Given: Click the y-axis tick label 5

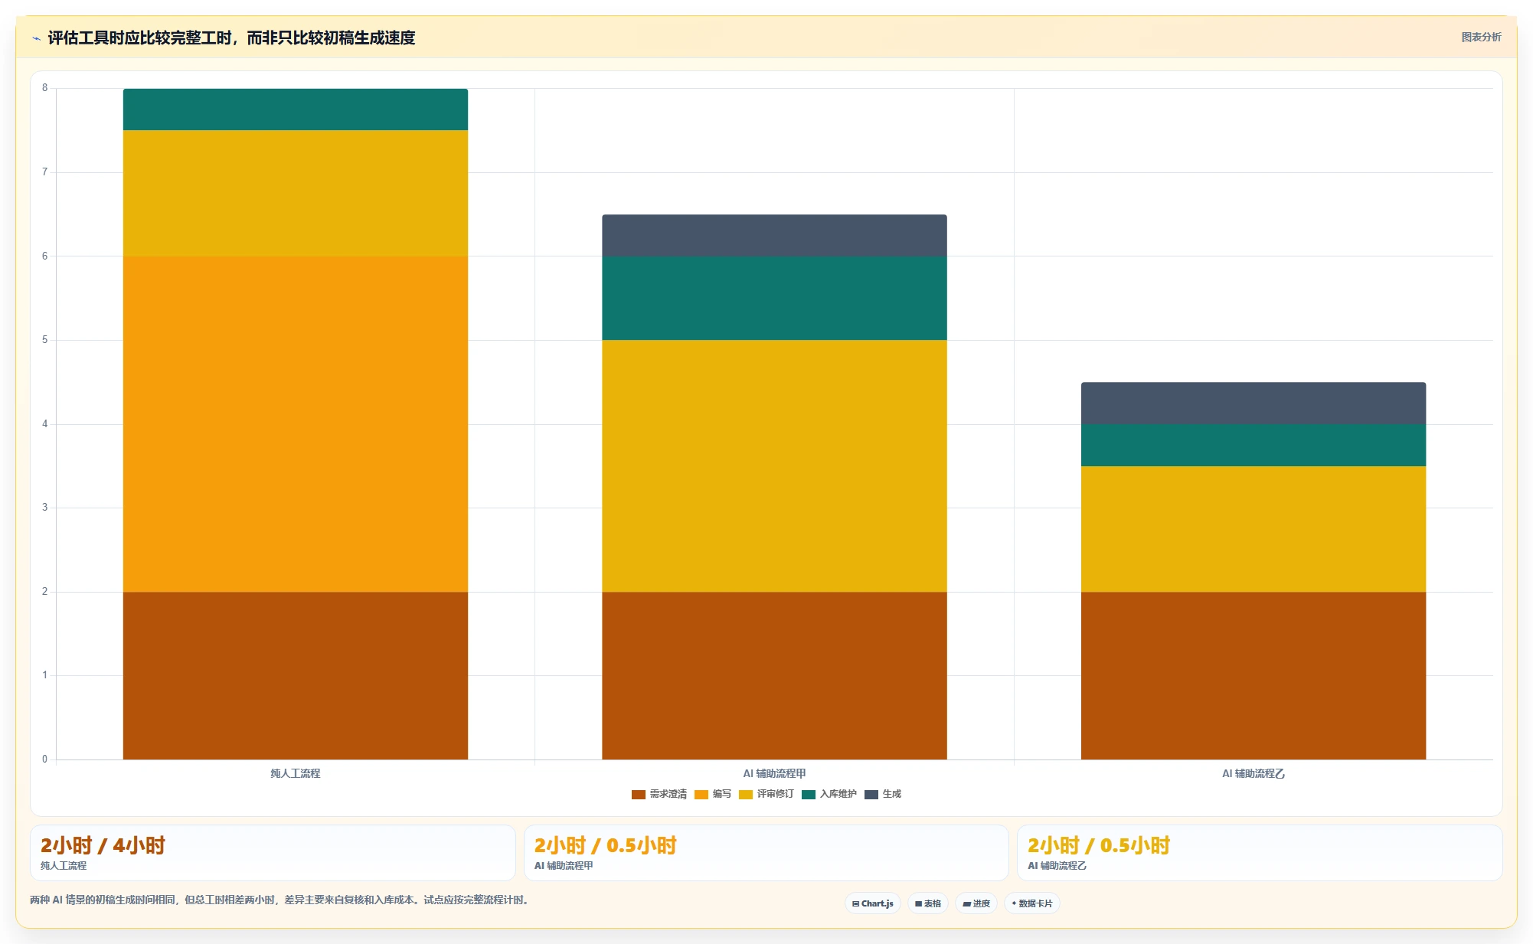Looking at the screenshot, I should click(44, 340).
